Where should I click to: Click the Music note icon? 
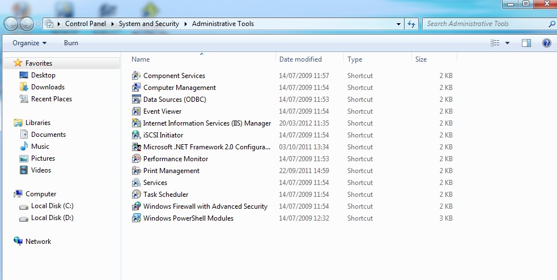click(x=24, y=147)
